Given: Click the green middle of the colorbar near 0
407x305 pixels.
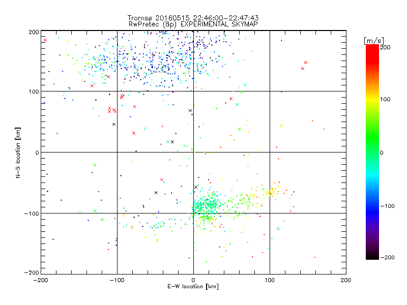Looking at the screenshot, I should 372,152.
